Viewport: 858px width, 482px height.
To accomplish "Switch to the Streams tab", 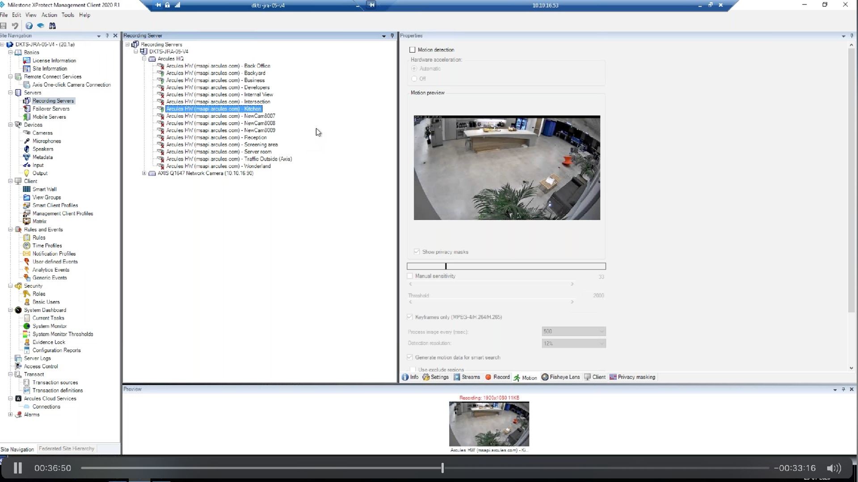I will point(467,377).
